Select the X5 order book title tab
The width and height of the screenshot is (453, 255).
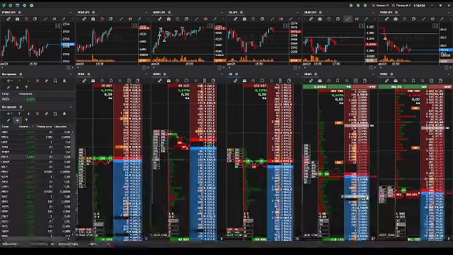pyautogui.click(x=231, y=74)
